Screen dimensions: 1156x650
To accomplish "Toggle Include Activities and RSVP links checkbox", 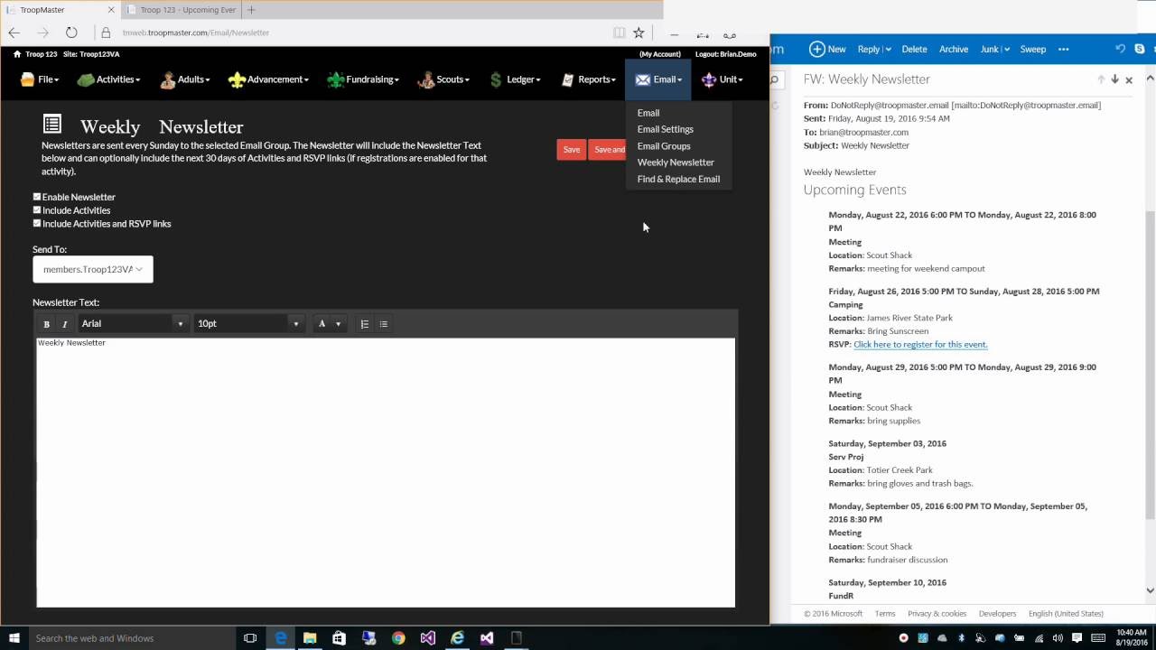I will [x=37, y=223].
